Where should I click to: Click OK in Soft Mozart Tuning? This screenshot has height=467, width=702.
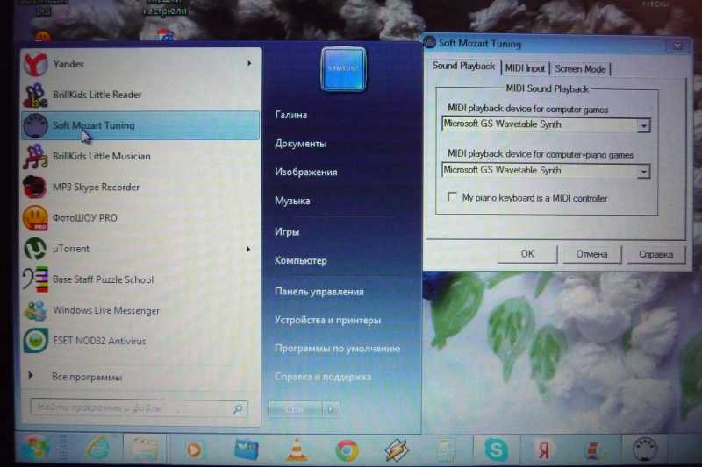click(527, 254)
